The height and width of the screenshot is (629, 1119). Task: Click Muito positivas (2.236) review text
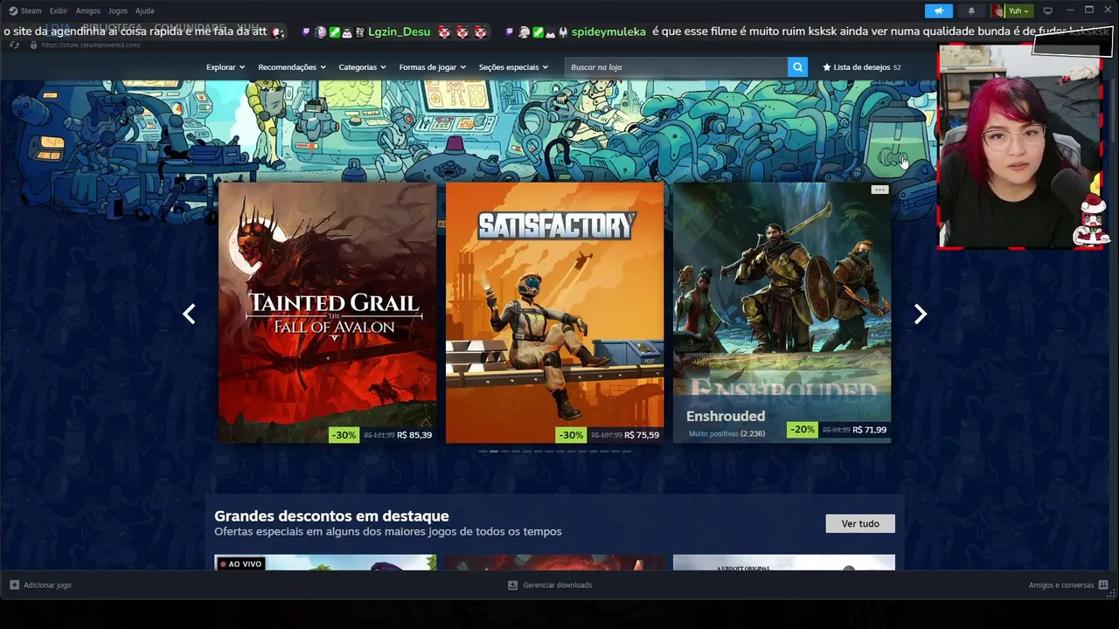726,433
